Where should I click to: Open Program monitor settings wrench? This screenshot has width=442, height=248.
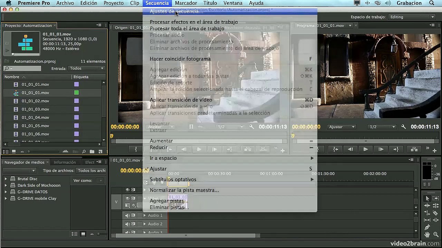pos(403,127)
